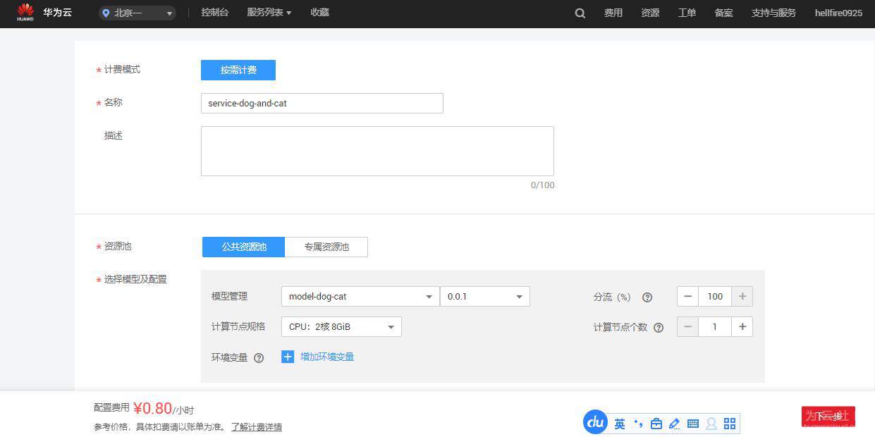Screen dimensions: 875x437
Task: Click into the 描述 text area
Action: point(377,151)
